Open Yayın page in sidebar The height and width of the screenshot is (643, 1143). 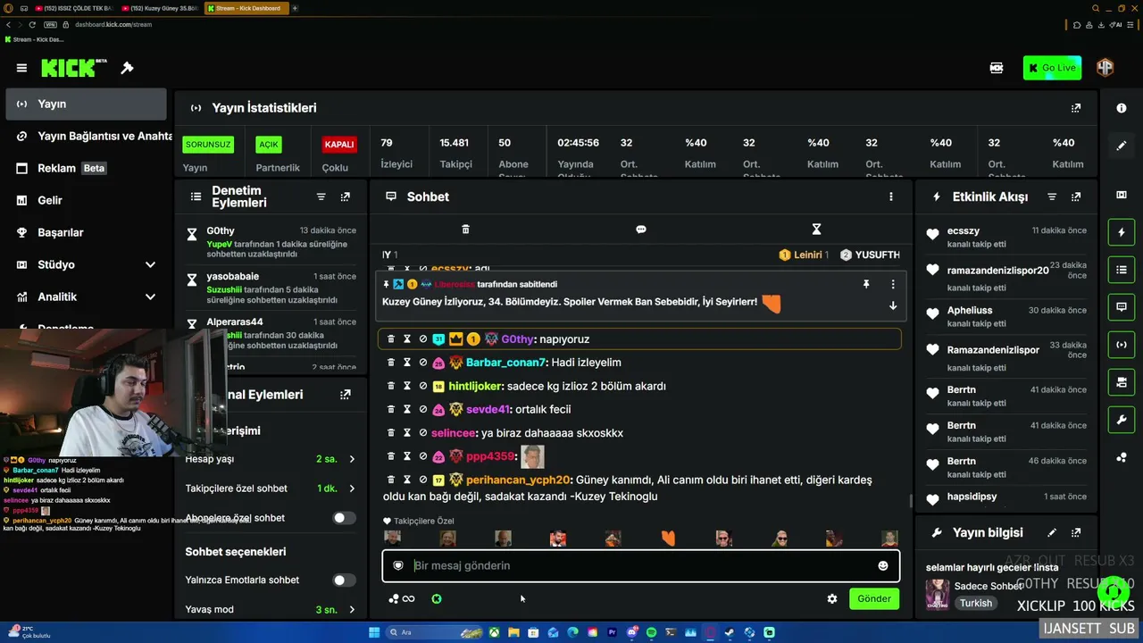coord(86,104)
